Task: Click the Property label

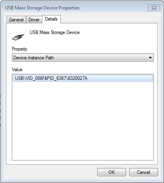Action: (x=19, y=49)
